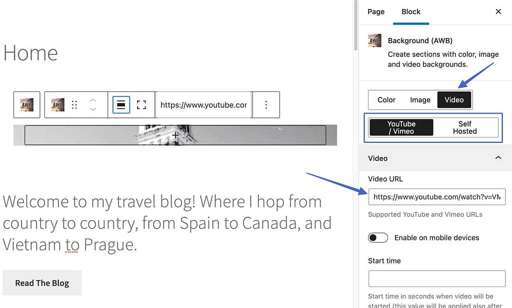Open the three-dot block options icon
The image size is (512, 308).
[265, 105]
